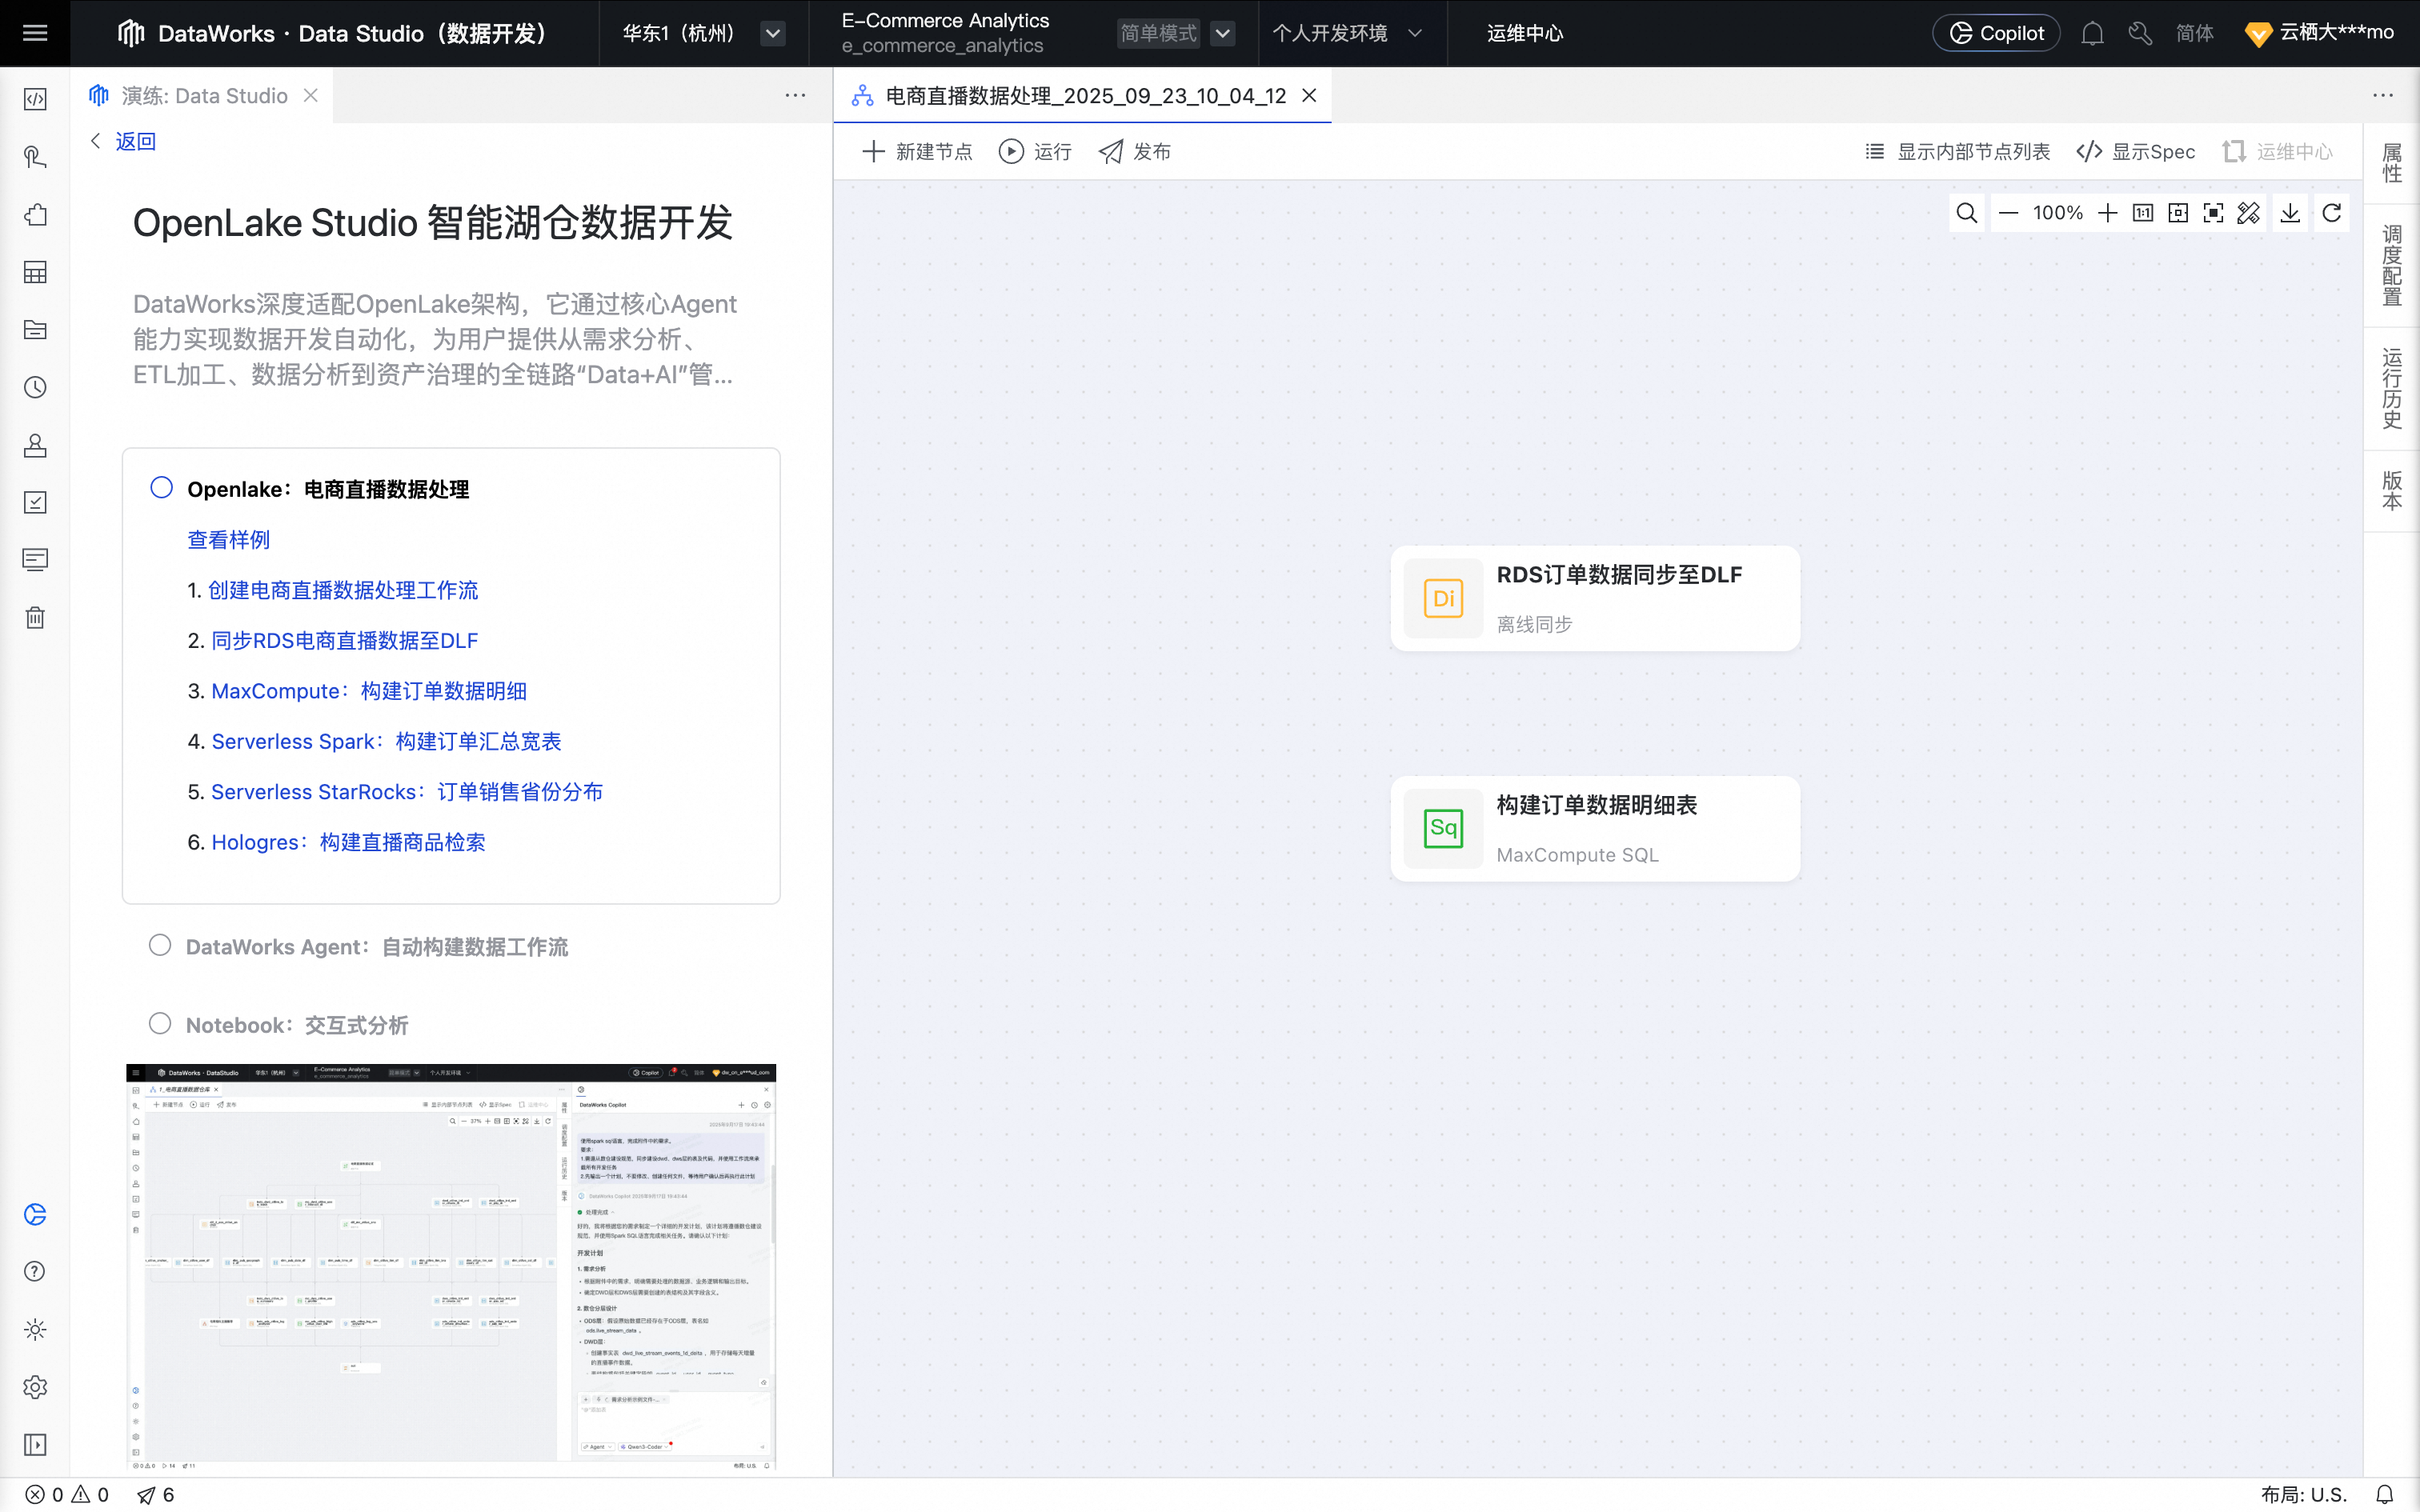
Task: Select DataWorks Agent 自动构建数据工作流 option
Action: (x=160, y=945)
